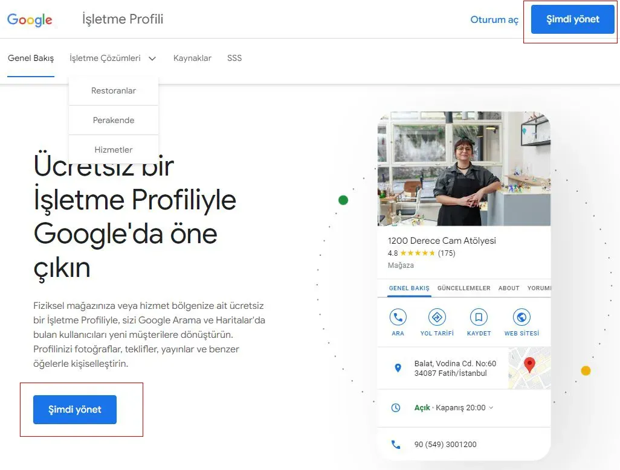The height and width of the screenshot is (470, 620).
Task: Open the SSS nav item
Action: point(234,58)
